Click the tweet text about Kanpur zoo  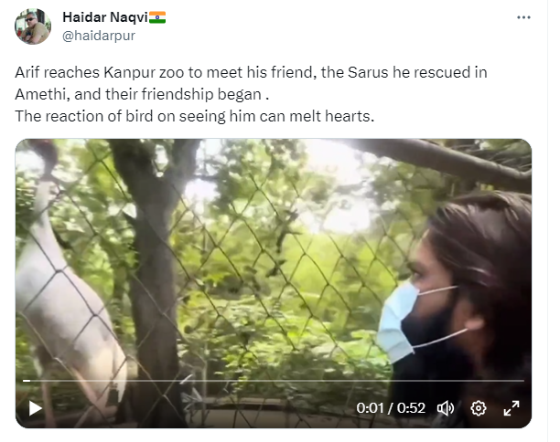click(x=251, y=94)
